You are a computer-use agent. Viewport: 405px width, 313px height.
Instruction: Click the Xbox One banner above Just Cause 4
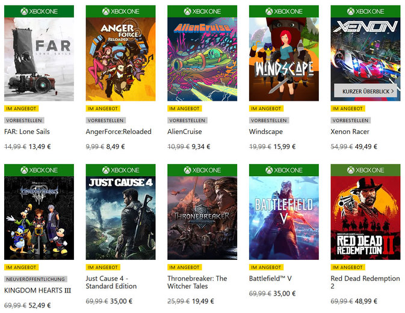[x=120, y=170]
